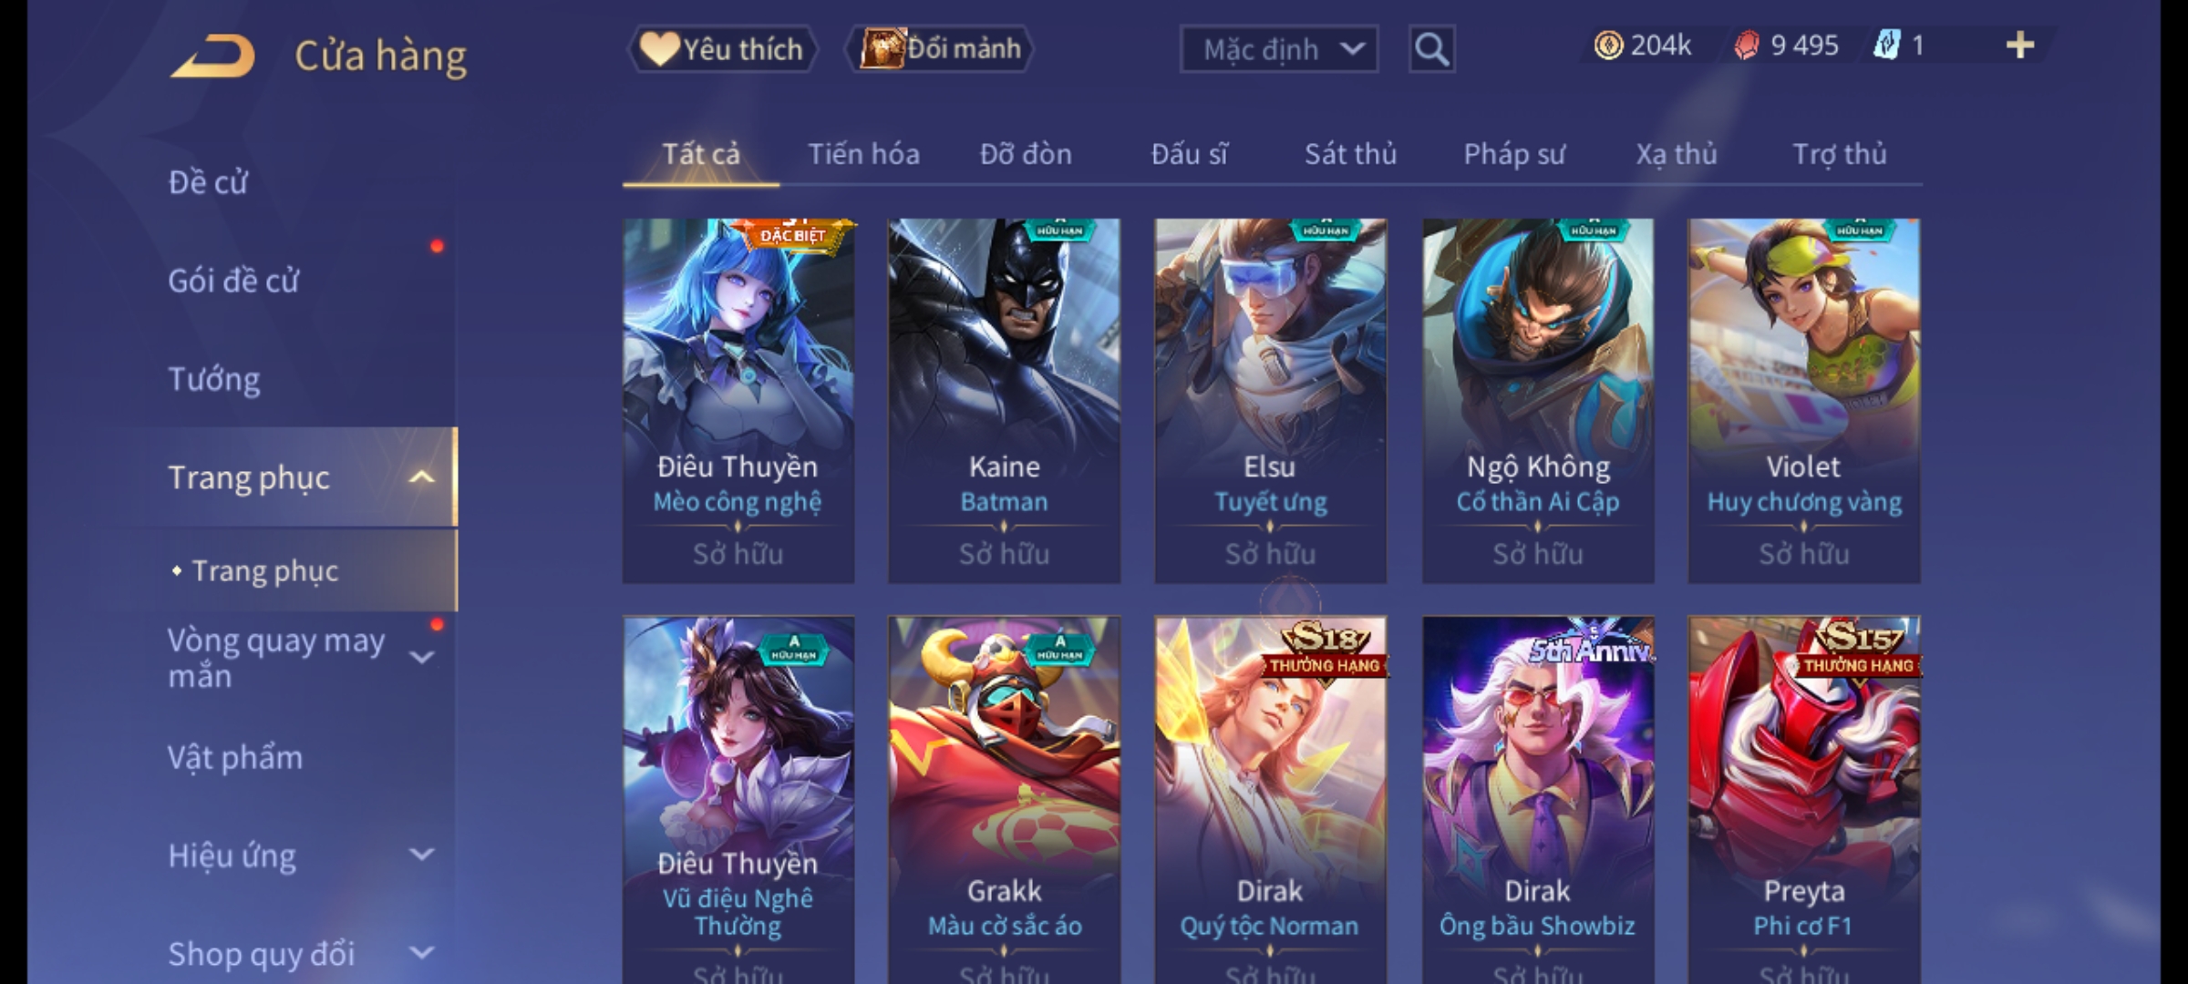Open Yêu thích favorites heart button
The width and height of the screenshot is (2188, 984).
tap(722, 49)
